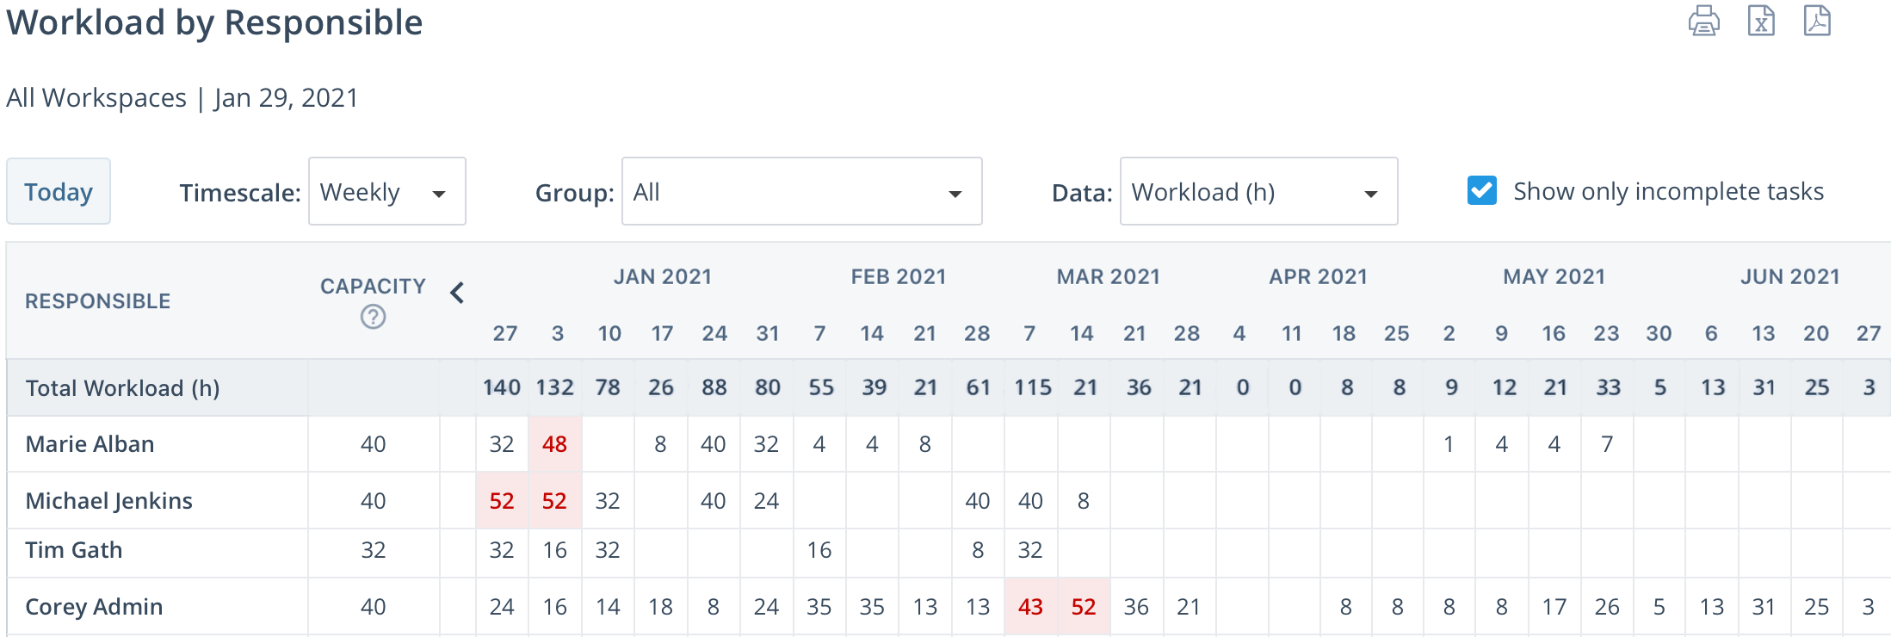Viewport: 1891px width, 637px height.
Task: Print the Workload by Responsible report
Action: point(1705,22)
